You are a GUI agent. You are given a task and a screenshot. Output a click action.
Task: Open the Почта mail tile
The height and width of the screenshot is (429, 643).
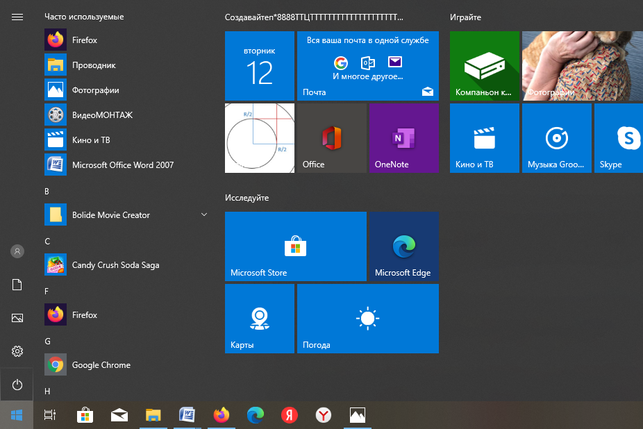(368, 66)
